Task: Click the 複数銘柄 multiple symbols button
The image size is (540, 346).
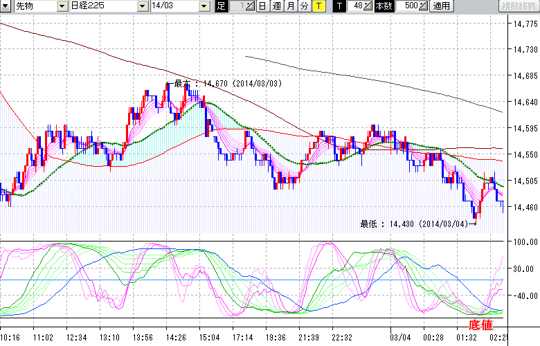Action: coord(517,6)
